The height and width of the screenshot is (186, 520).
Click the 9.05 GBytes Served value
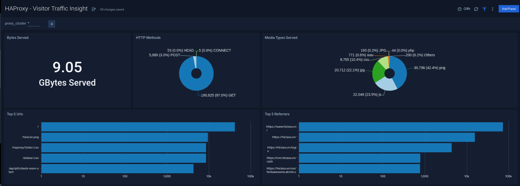click(67, 67)
